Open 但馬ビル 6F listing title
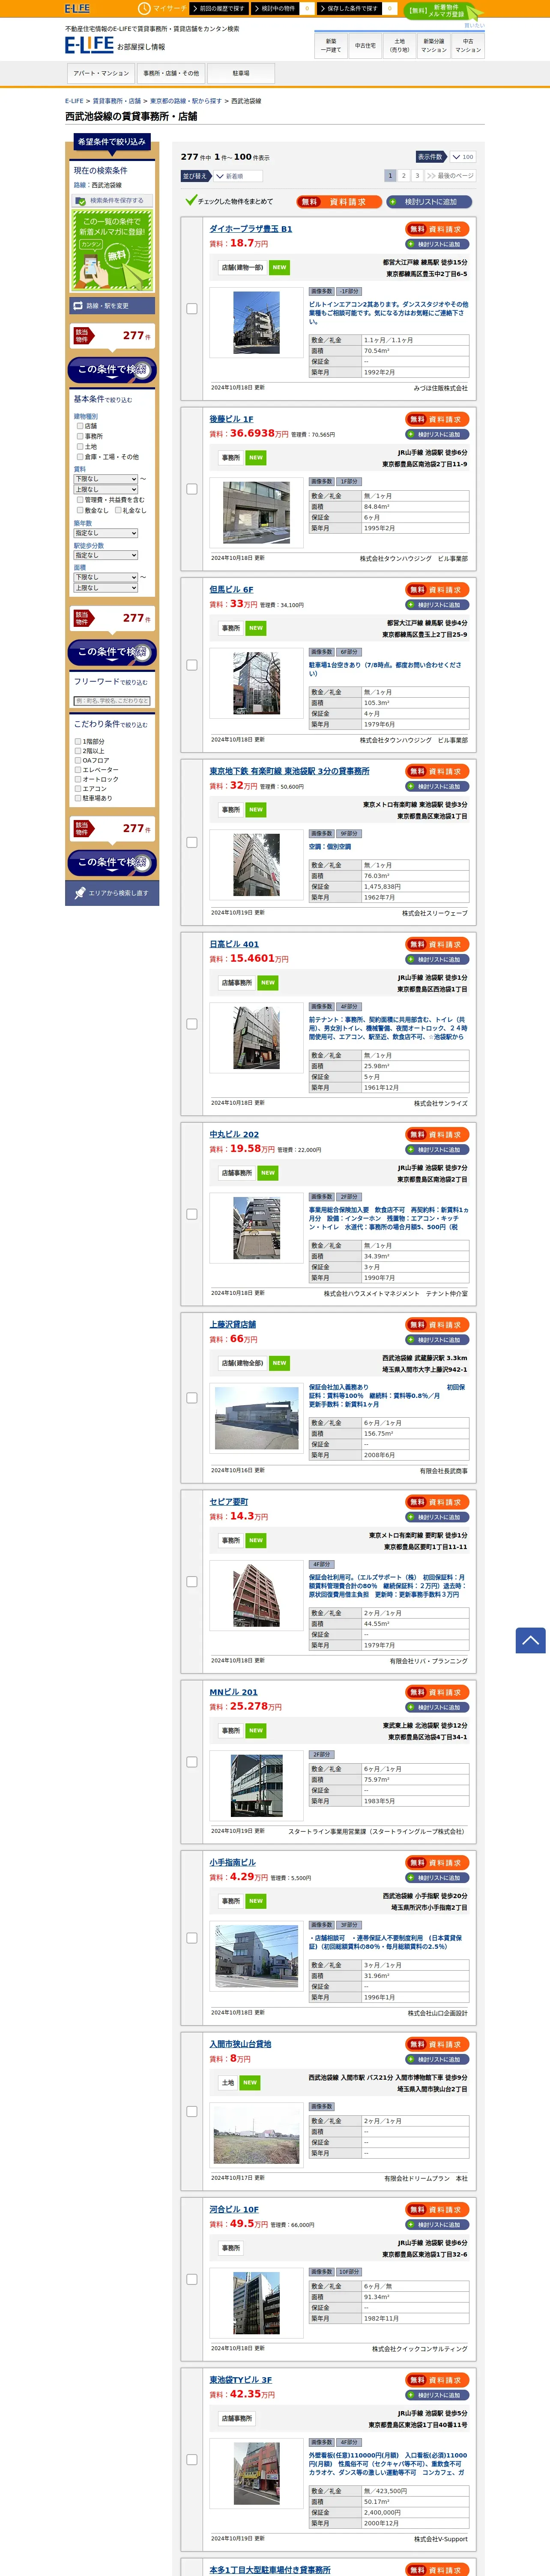This screenshot has height=2576, width=550. click(x=232, y=590)
